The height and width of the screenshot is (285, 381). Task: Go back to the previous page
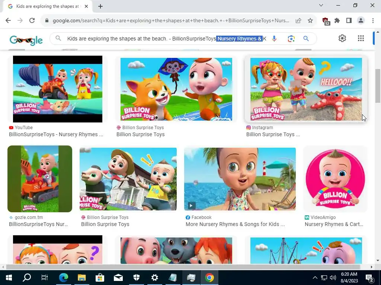click(x=8, y=21)
